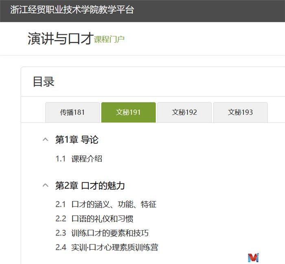Viewport: 285px width, 264px height.
Task: Click the 浙江经贸职业技术学院教学平台 header title
Action: coord(72,10)
